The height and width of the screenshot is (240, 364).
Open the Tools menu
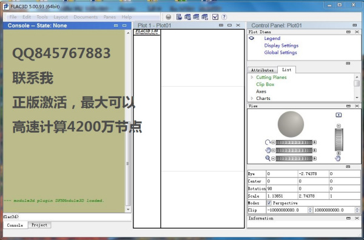pyautogui.click(x=42, y=17)
